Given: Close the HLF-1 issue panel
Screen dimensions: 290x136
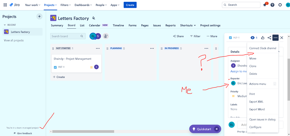Looking at the screenshot, I should [282, 38].
